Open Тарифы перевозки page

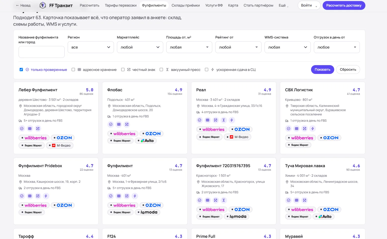click(121, 5)
